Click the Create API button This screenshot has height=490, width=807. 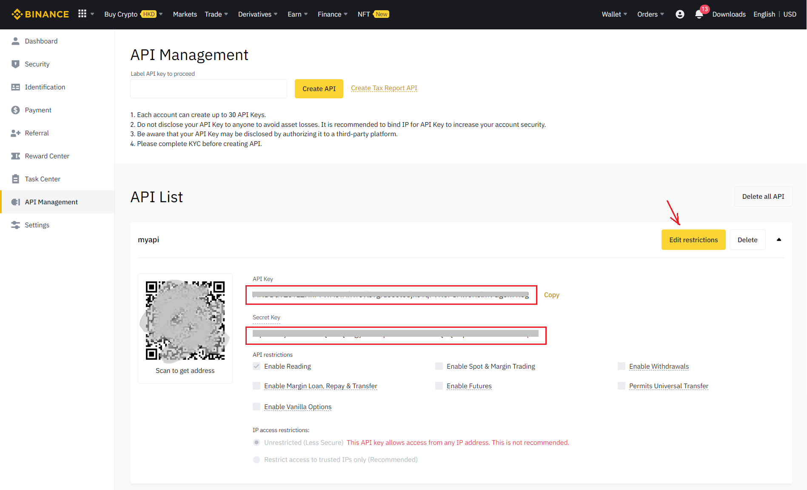coord(319,89)
